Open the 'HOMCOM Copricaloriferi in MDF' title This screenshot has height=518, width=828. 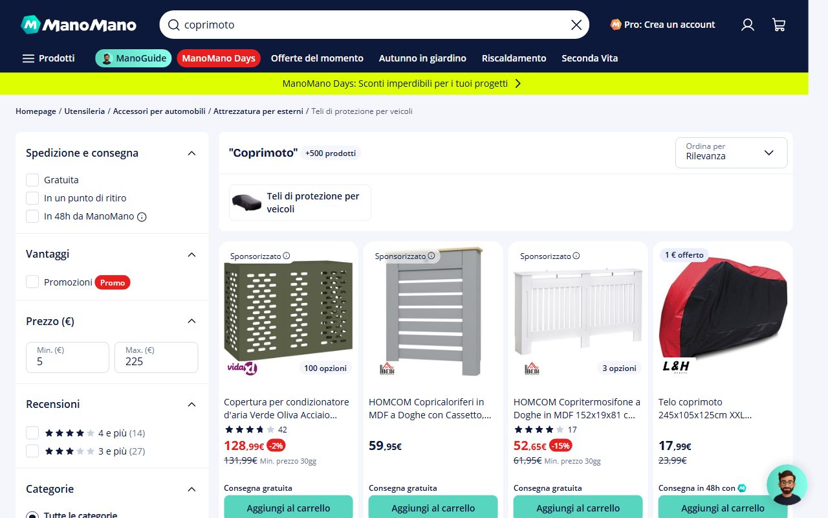(x=430, y=409)
